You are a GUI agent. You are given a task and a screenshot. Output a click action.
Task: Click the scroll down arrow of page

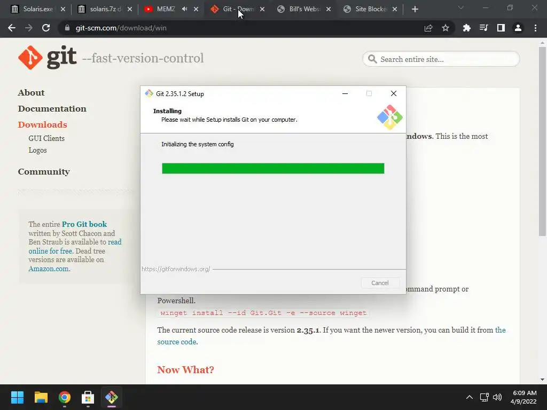pyautogui.click(x=542, y=380)
